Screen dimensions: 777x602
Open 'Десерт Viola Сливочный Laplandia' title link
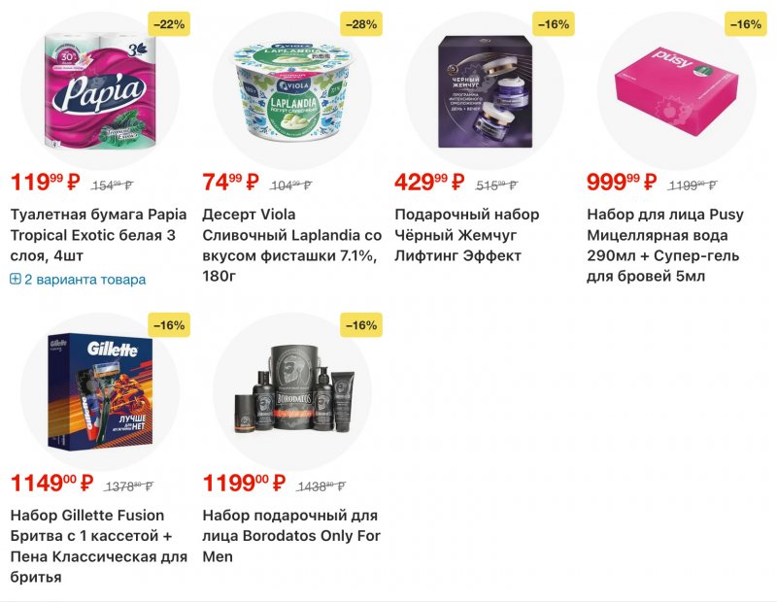(291, 245)
